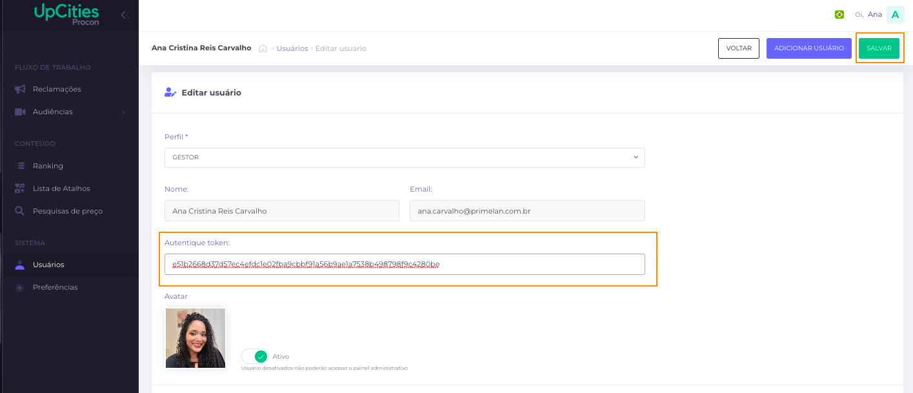
Task: Click the Editar usuário header icon
Action: [170, 92]
